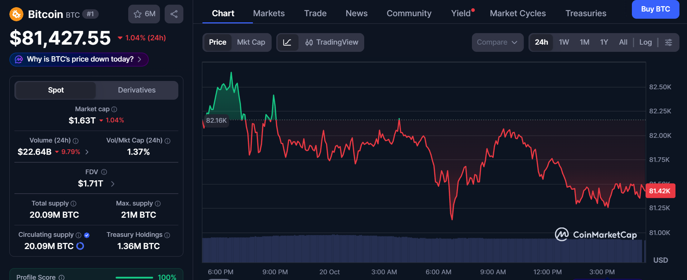This screenshot has width=687, height=280.
Task: Click Volume (24h) info icon
Action: coord(76,141)
